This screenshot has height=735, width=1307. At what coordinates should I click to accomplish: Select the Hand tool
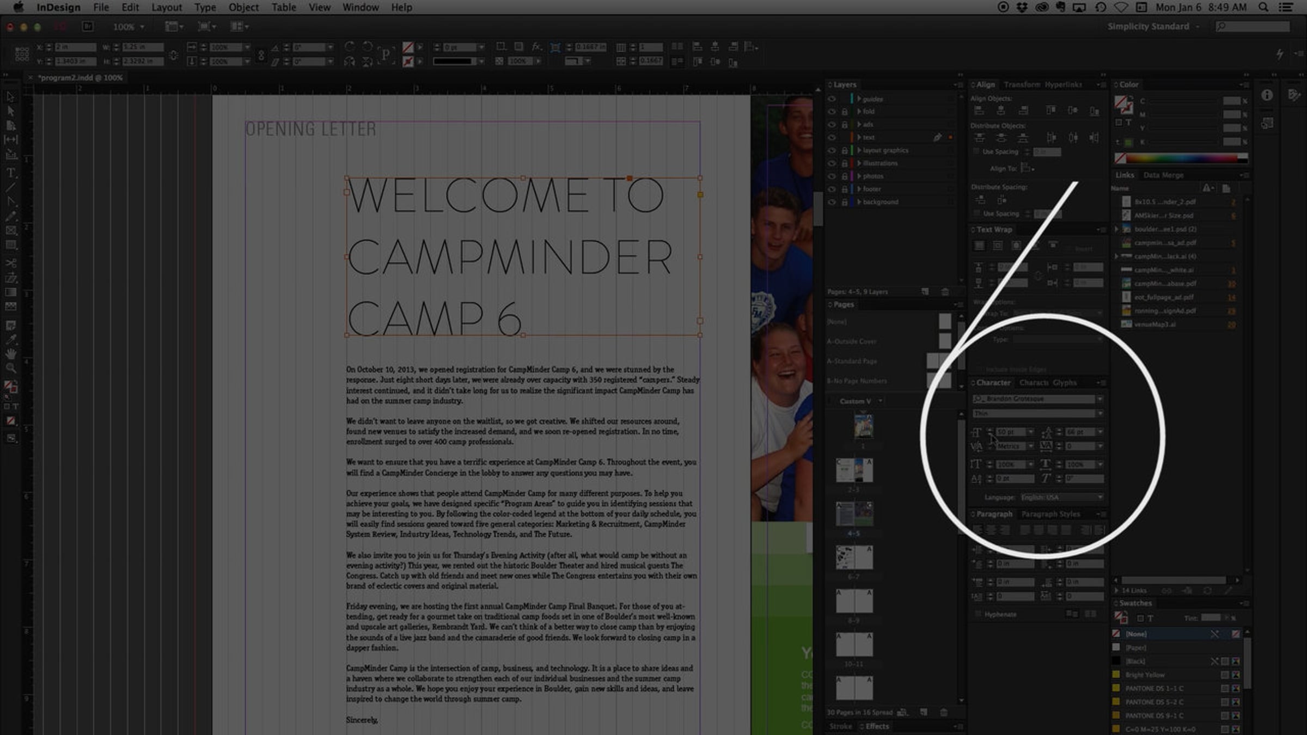[x=10, y=354]
